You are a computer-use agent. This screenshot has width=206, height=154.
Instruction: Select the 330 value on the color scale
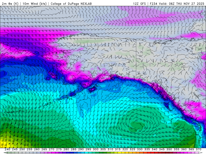point(140,149)
